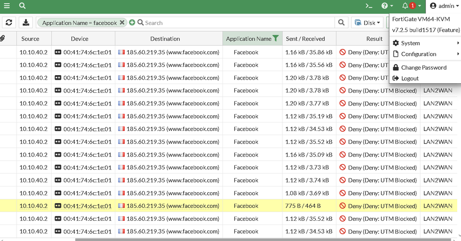Click Change Password
The width and height of the screenshot is (461, 241).
tap(424, 67)
